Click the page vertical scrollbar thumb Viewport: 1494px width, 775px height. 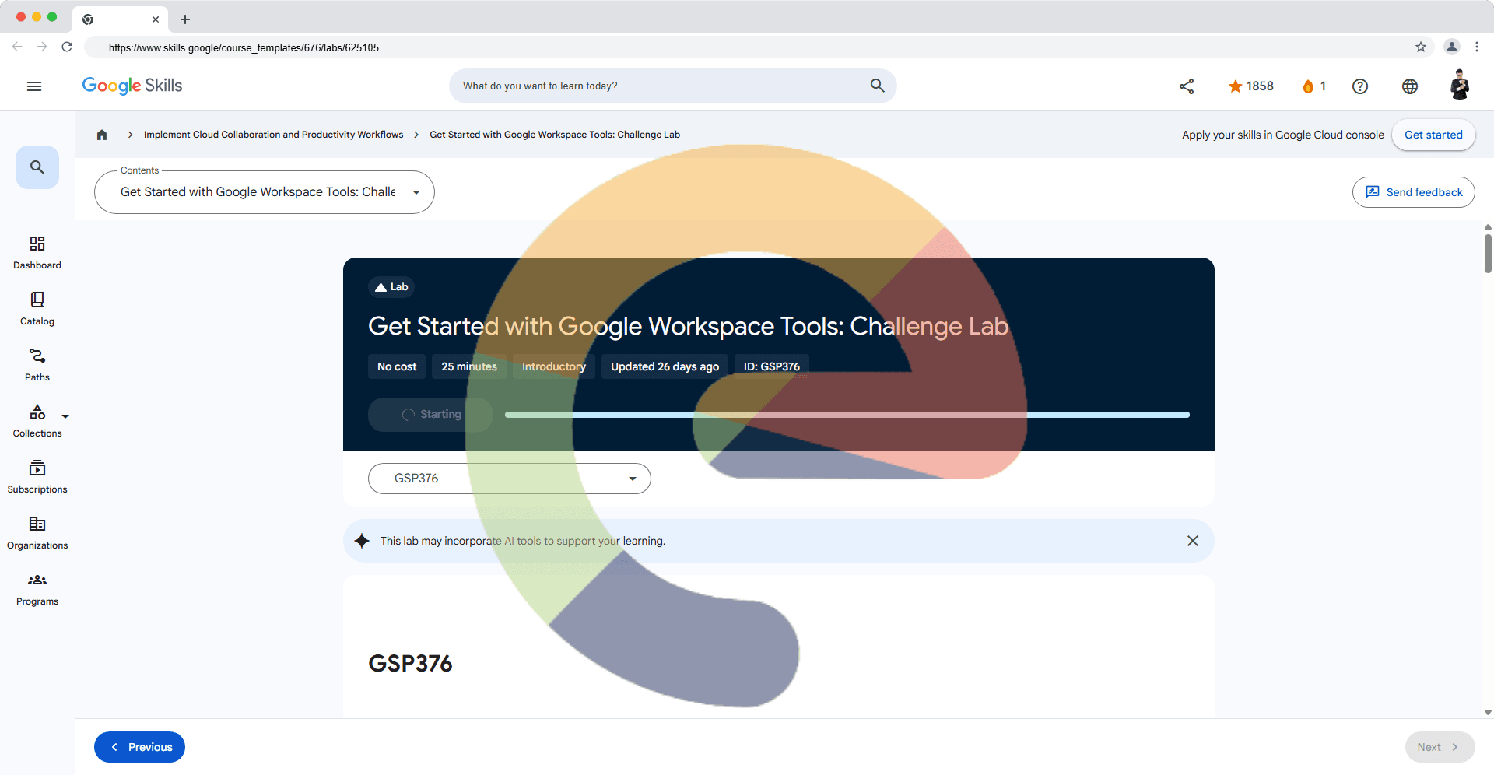coord(1488,254)
